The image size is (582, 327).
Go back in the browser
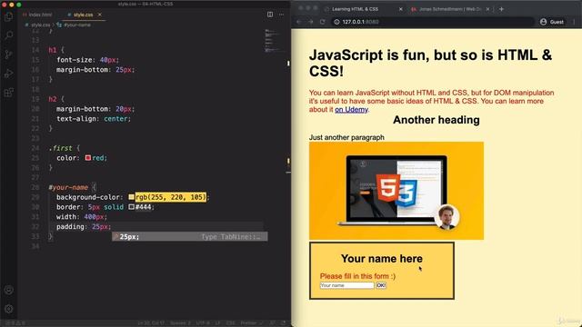click(x=299, y=22)
